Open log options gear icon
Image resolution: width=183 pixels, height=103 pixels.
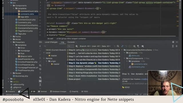point(77,46)
